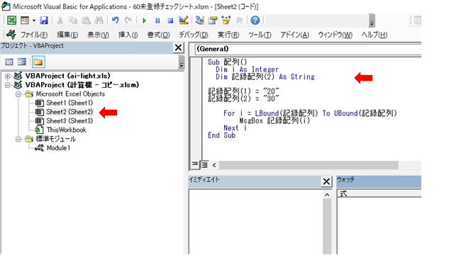Save the workbook with the floppy icon
This screenshot has width=454, height=255.
[x=44, y=21]
